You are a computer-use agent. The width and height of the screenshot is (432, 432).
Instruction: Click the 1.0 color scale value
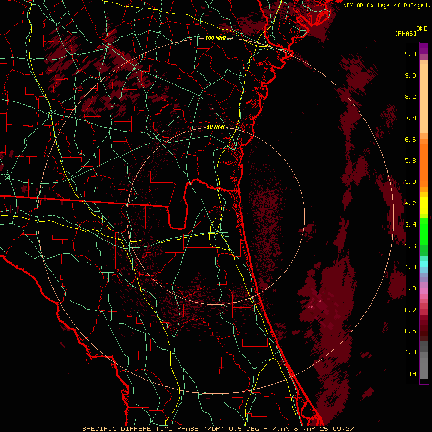410,288
